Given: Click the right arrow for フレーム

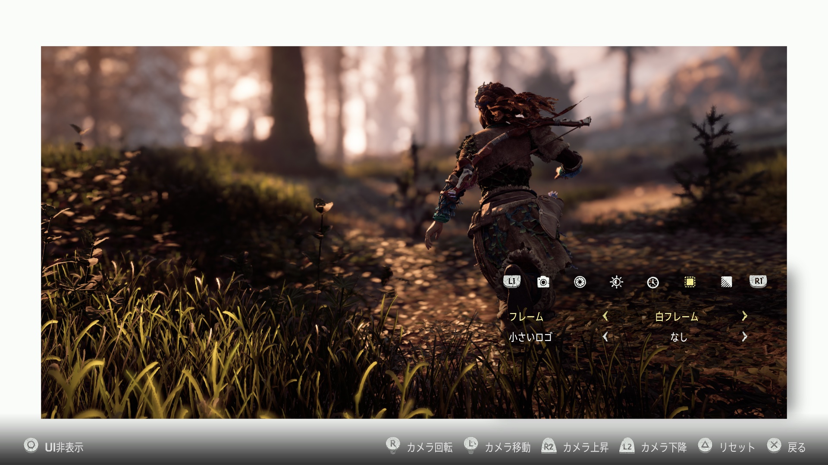Looking at the screenshot, I should (x=744, y=316).
